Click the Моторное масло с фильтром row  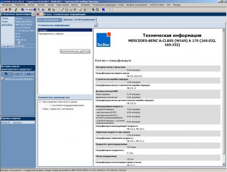(x=158, y=68)
